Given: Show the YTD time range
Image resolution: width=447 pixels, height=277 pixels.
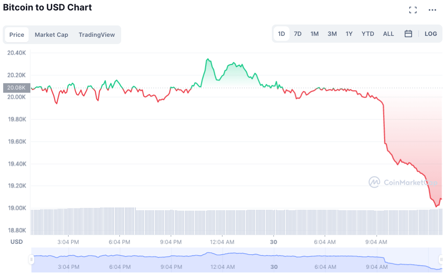Looking at the screenshot, I should click(x=368, y=34).
